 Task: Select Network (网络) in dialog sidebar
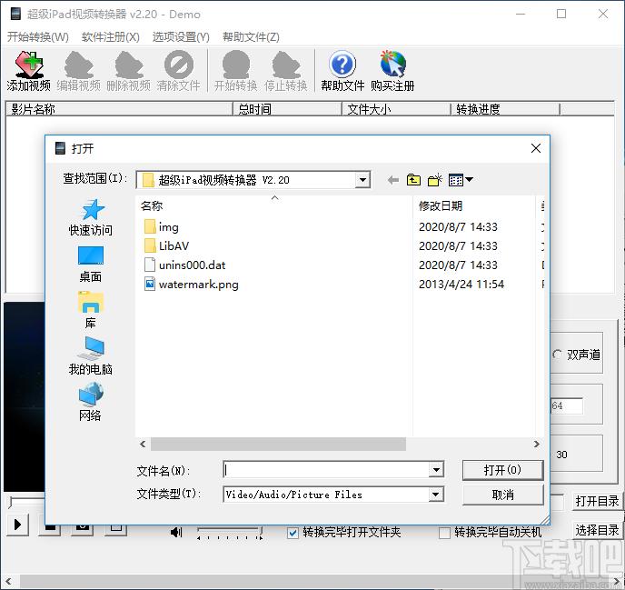pyautogui.click(x=91, y=402)
